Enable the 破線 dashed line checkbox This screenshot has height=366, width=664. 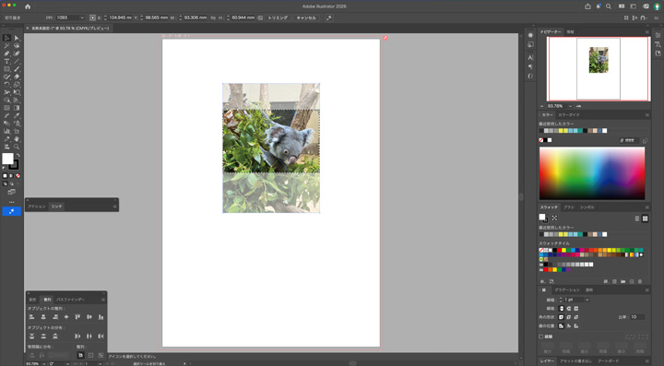coord(541,336)
